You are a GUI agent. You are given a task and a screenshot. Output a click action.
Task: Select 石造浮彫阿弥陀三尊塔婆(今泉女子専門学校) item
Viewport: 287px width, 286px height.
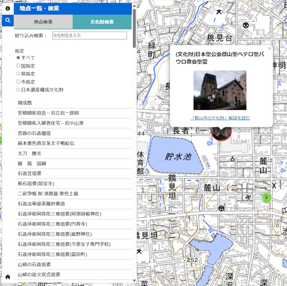click(73, 244)
